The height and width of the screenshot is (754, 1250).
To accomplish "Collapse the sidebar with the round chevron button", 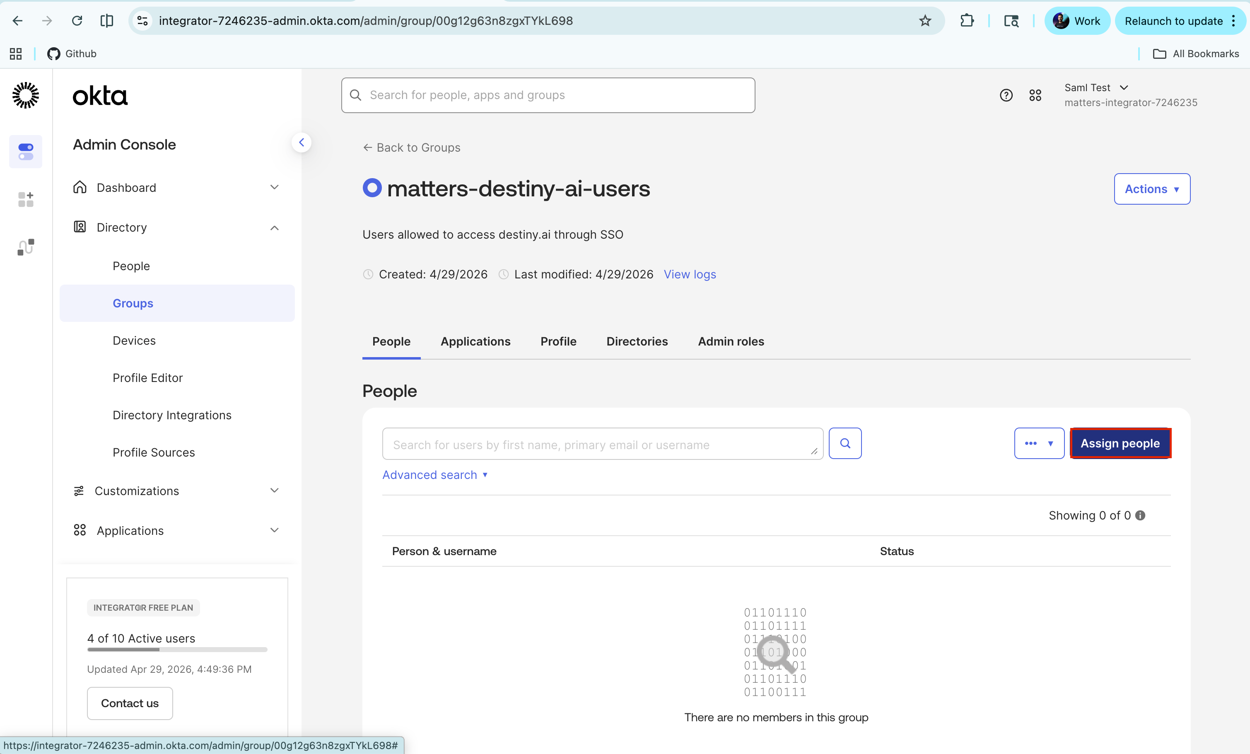I will click(302, 143).
